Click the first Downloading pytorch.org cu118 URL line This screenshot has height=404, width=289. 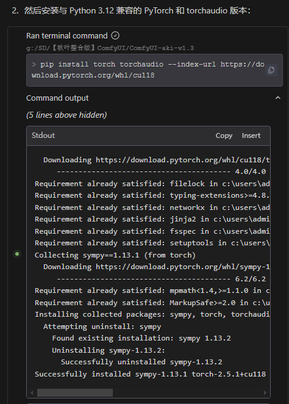[x=157, y=160]
